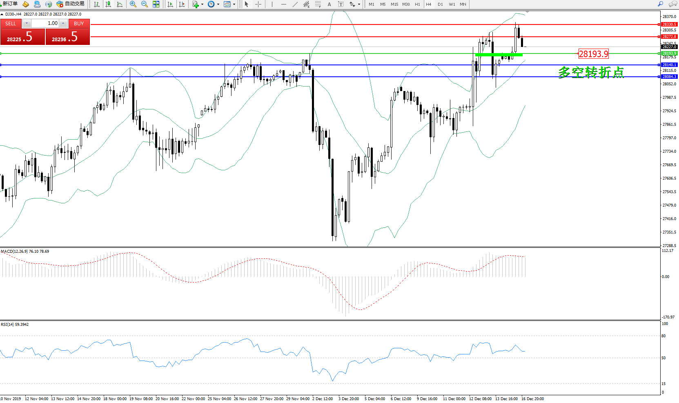Open the periodicity clock dropdown arrow
Screen dimensions: 679x403
click(218, 4)
